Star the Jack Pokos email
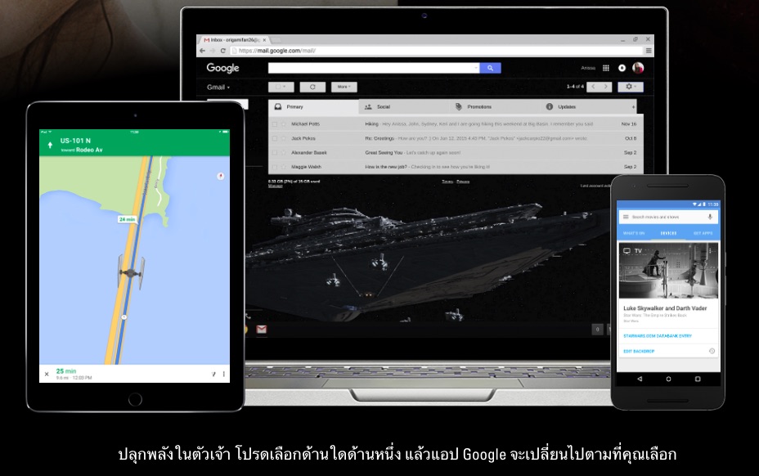Image resolution: width=759 pixels, height=476 pixels. point(284,138)
